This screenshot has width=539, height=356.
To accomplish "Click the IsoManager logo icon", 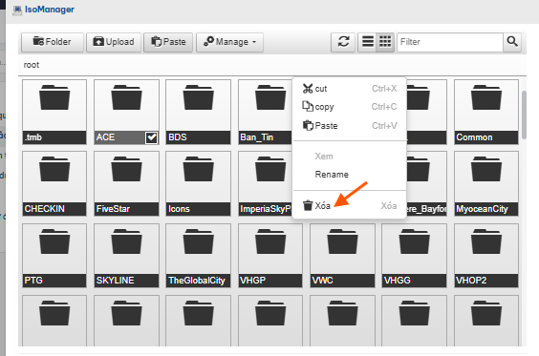I will [17, 10].
